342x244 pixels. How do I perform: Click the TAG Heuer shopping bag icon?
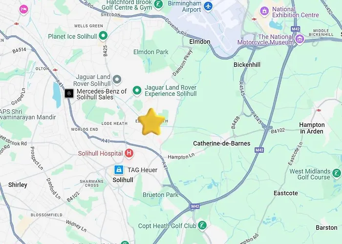point(119,170)
